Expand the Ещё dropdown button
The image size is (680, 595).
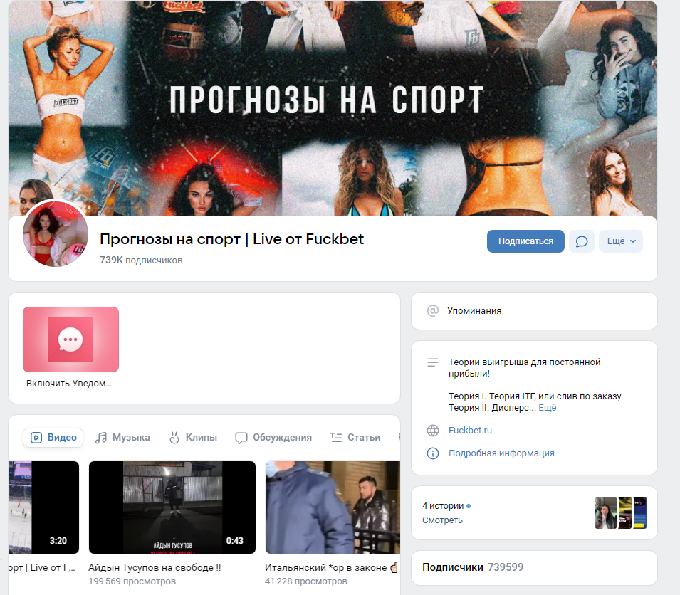[x=620, y=241]
